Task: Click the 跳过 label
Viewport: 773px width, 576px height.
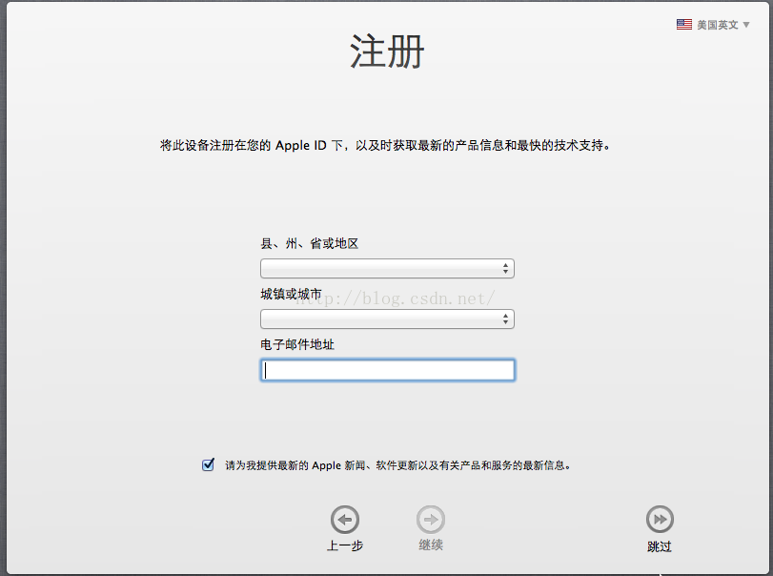Action: (x=660, y=546)
